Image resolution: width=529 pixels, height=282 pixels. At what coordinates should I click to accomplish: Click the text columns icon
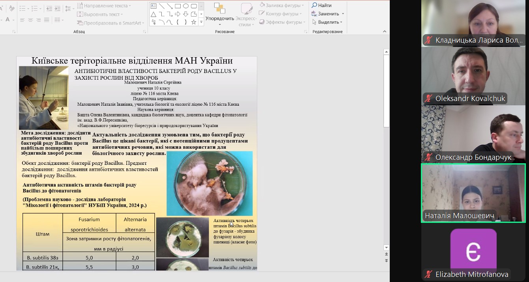pos(58,20)
